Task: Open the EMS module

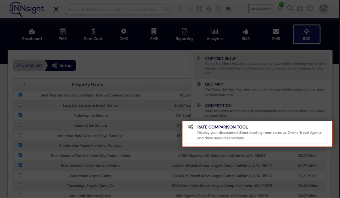Action: click(x=276, y=35)
